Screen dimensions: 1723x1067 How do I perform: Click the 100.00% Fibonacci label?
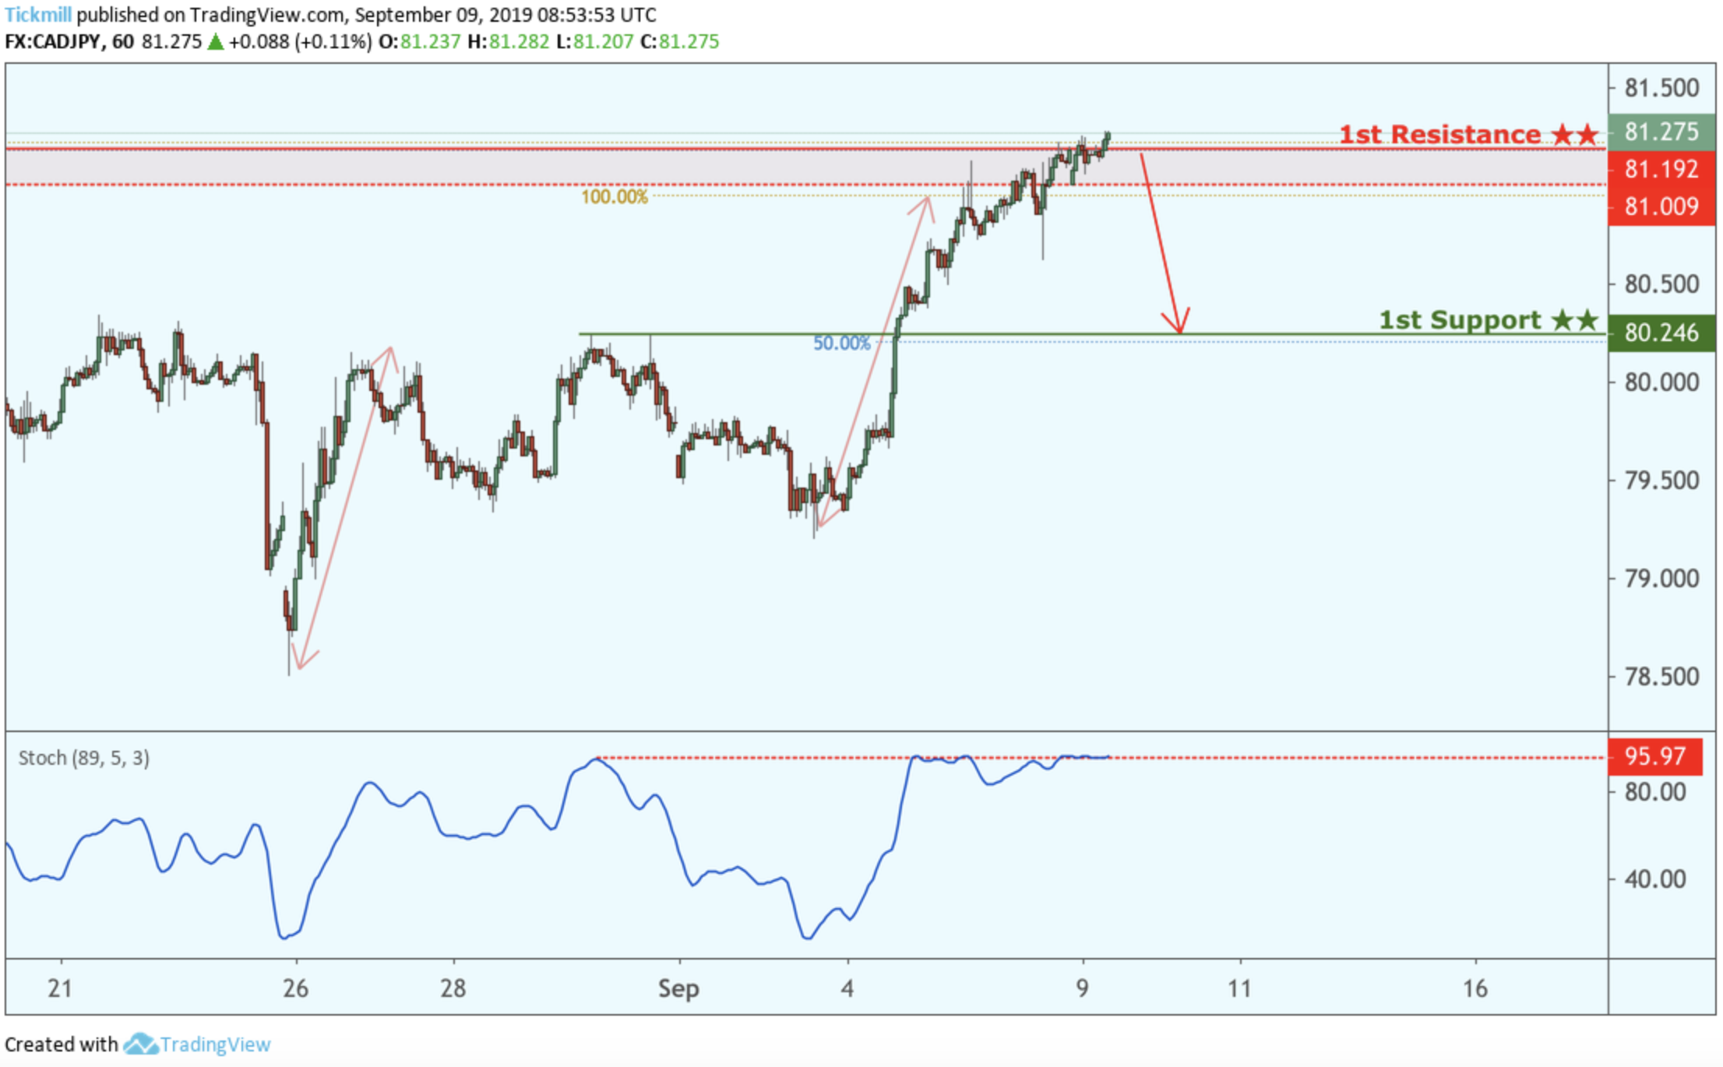[x=614, y=196]
